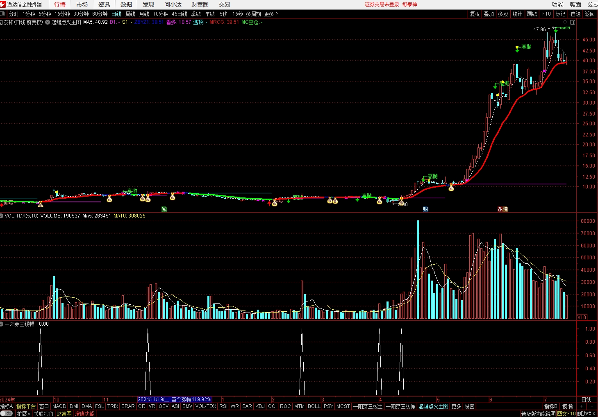Select the 日线 period in top period bar
This screenshot has height=417, width=598.
click(x=116, y=14)
